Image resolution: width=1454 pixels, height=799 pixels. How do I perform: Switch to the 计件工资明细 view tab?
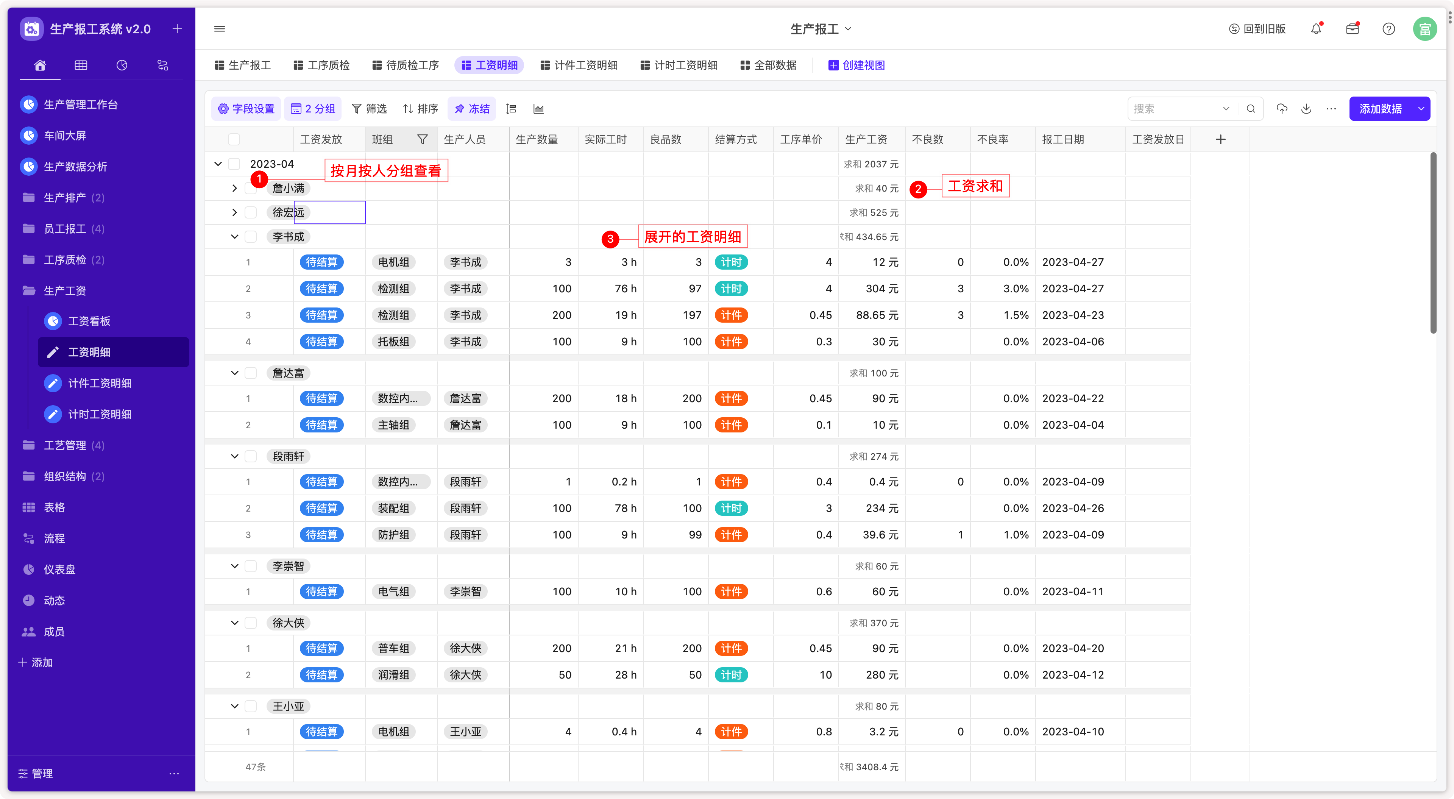pyautogui.click(x=579, y=66)
